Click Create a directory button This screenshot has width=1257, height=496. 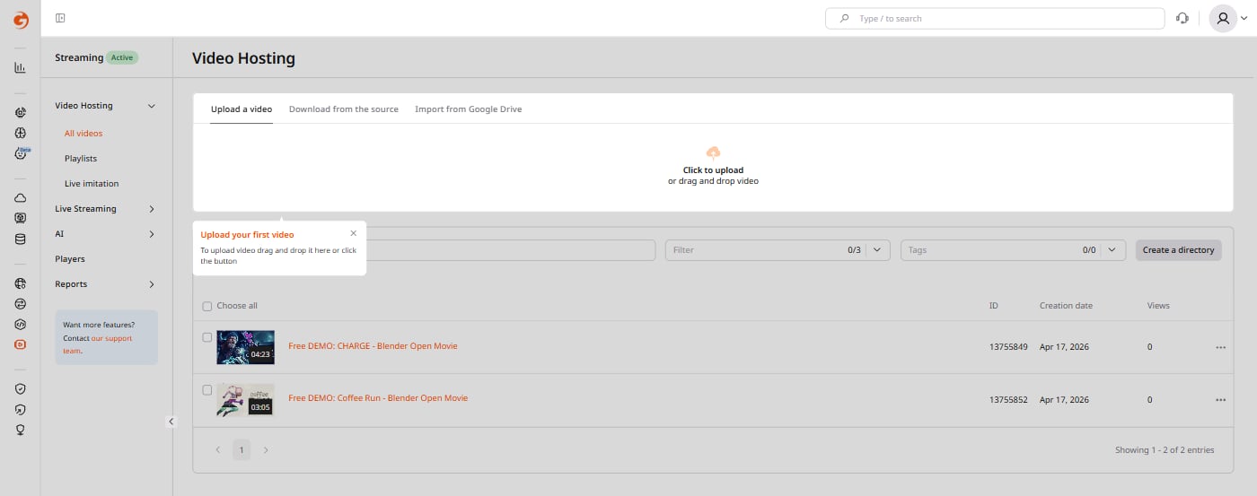click(1178, 250)
